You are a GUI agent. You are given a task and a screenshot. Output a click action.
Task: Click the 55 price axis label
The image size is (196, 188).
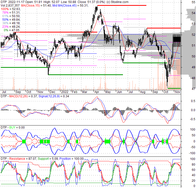pos(193,2)
